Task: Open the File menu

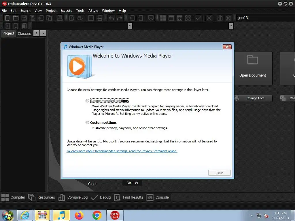Action: click(4, 11)
